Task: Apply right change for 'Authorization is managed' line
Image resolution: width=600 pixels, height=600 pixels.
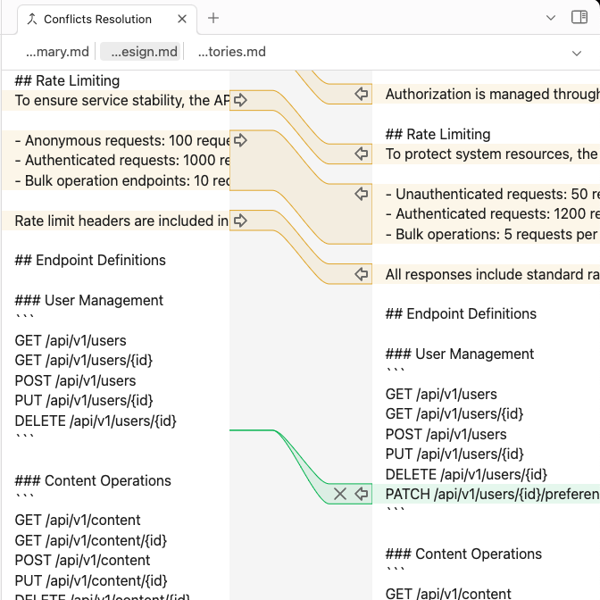Action: pos(362,94)
